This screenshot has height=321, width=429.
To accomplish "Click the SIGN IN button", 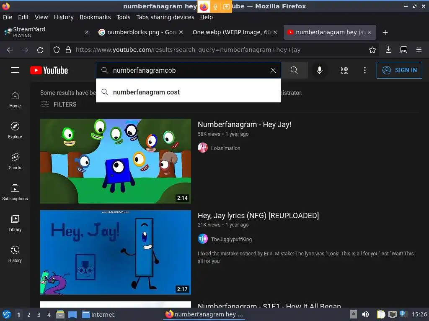I will click(399, 70).
